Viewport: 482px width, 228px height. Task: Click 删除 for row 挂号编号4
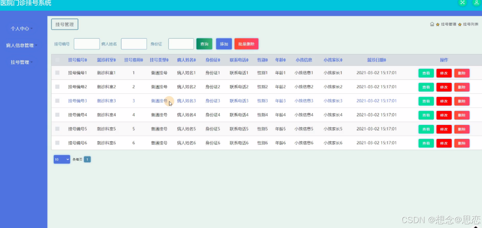[x=462, y=115]
